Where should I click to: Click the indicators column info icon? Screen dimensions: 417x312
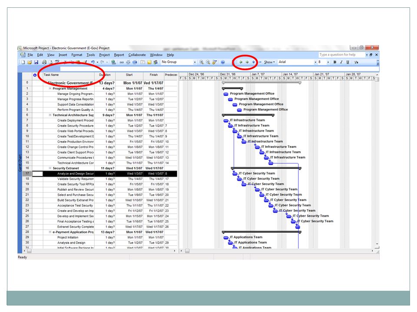[35, 75]
